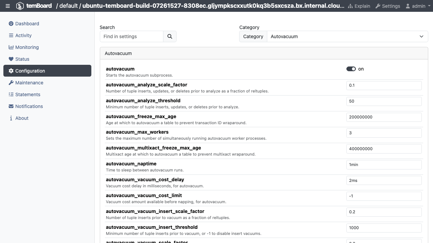Click the autovacuum_multixact_freeze_max_age field

(x=384, y=149)
